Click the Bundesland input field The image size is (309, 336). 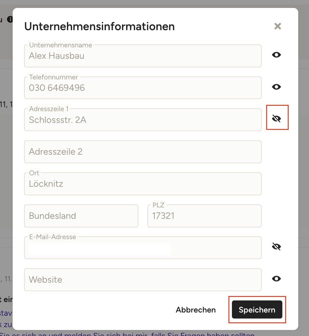click(81, 216)
